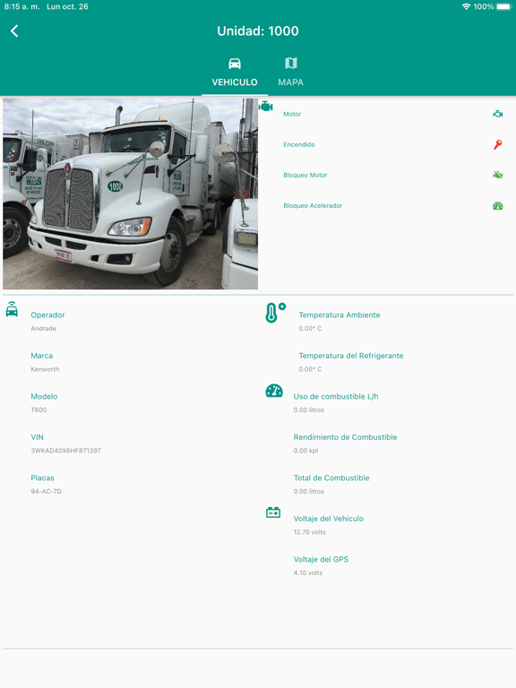Tap the battery indicator in status bar
The image size is (516, 688).
tap(504, 6)
